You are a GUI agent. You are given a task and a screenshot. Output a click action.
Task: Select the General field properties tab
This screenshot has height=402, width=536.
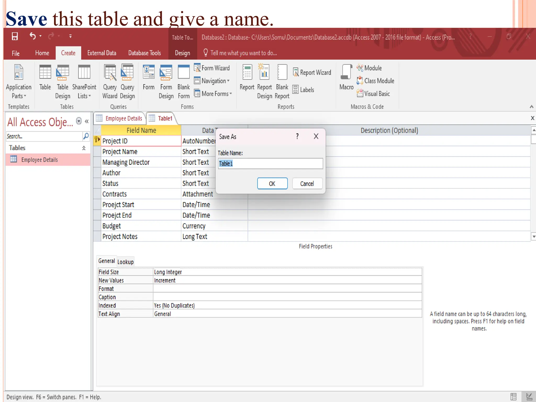click(x=107, y=261)
